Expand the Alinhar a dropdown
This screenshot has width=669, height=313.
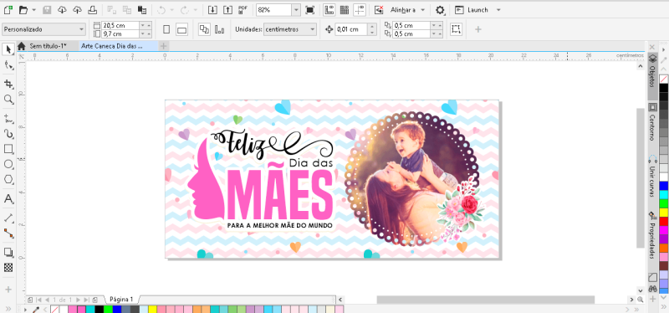coord(422,10)
